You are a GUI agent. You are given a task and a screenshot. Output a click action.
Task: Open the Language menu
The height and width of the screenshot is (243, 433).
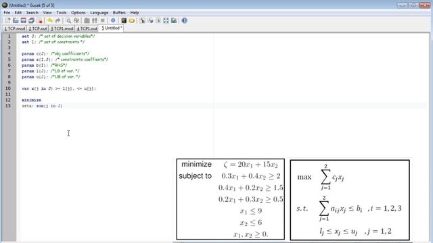pyautogui.click(x=99, y=13)
